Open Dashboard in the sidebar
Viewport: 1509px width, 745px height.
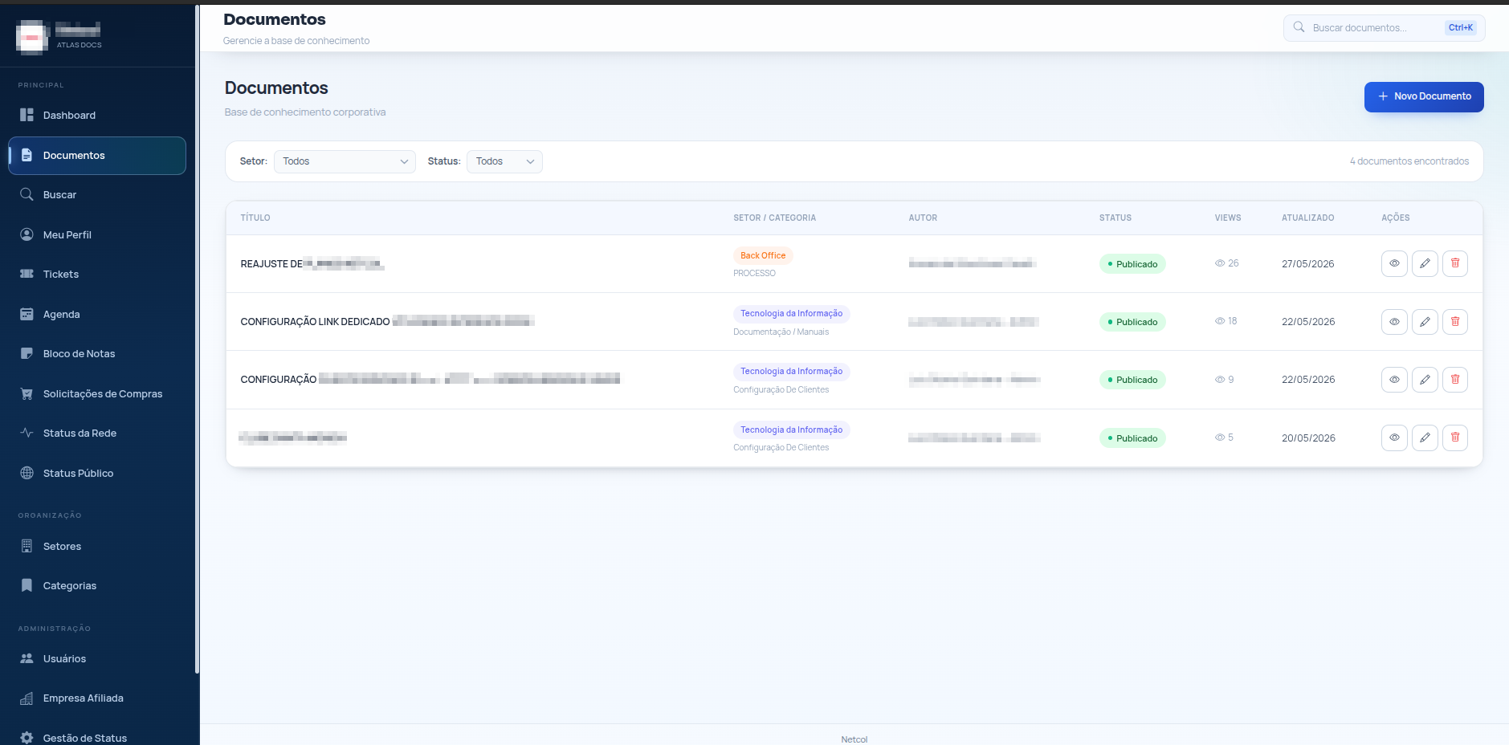[97, 116]
